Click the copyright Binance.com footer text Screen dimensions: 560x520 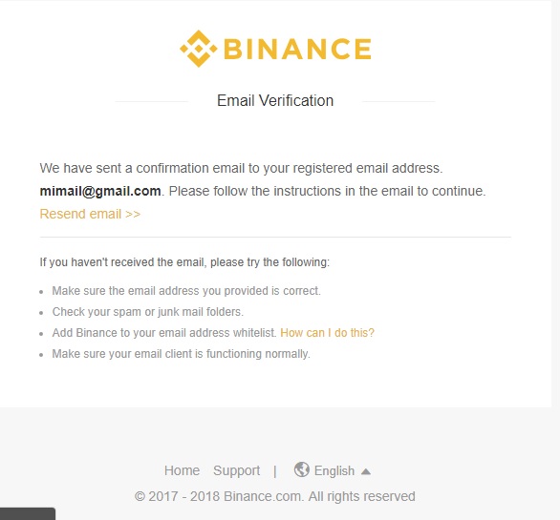(274, 496)
